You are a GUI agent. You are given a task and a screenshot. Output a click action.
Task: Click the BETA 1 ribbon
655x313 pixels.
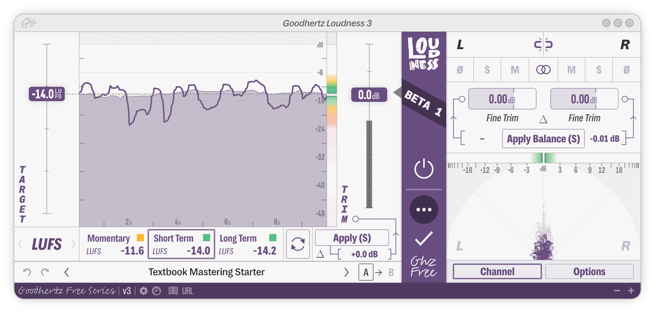click(424, 104)
